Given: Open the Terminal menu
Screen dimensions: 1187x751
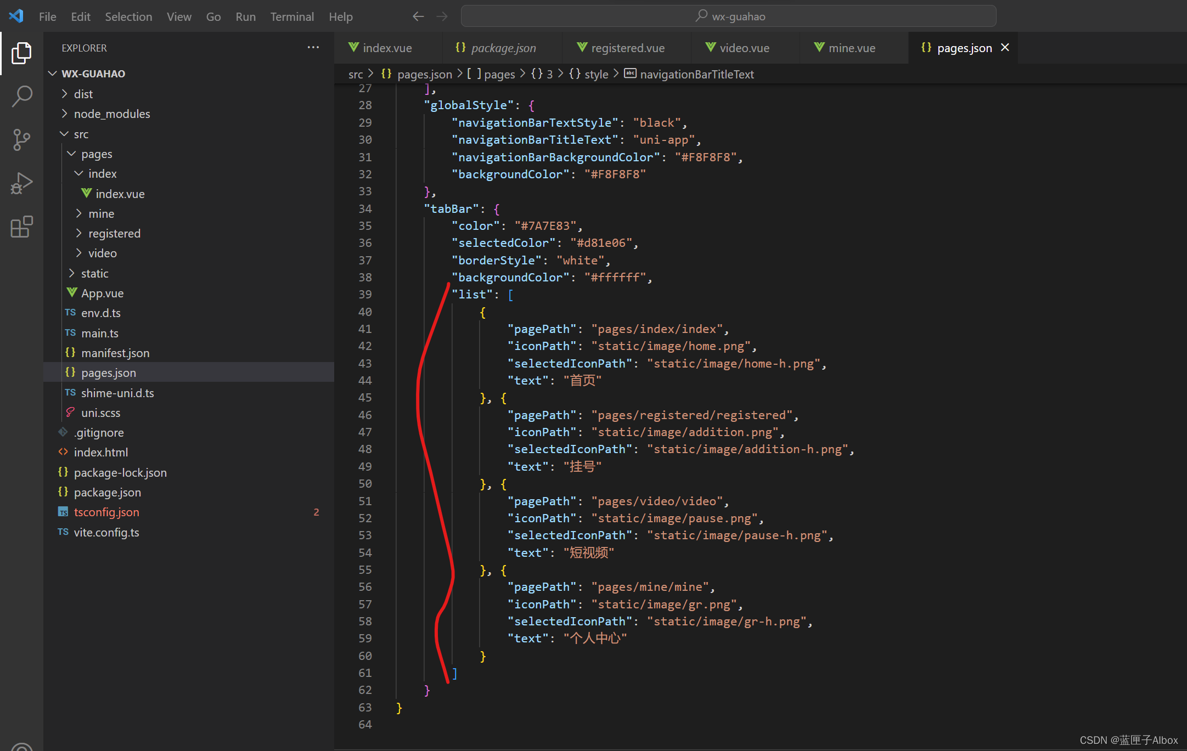Looking at the screenshot, I should [291, 16].
